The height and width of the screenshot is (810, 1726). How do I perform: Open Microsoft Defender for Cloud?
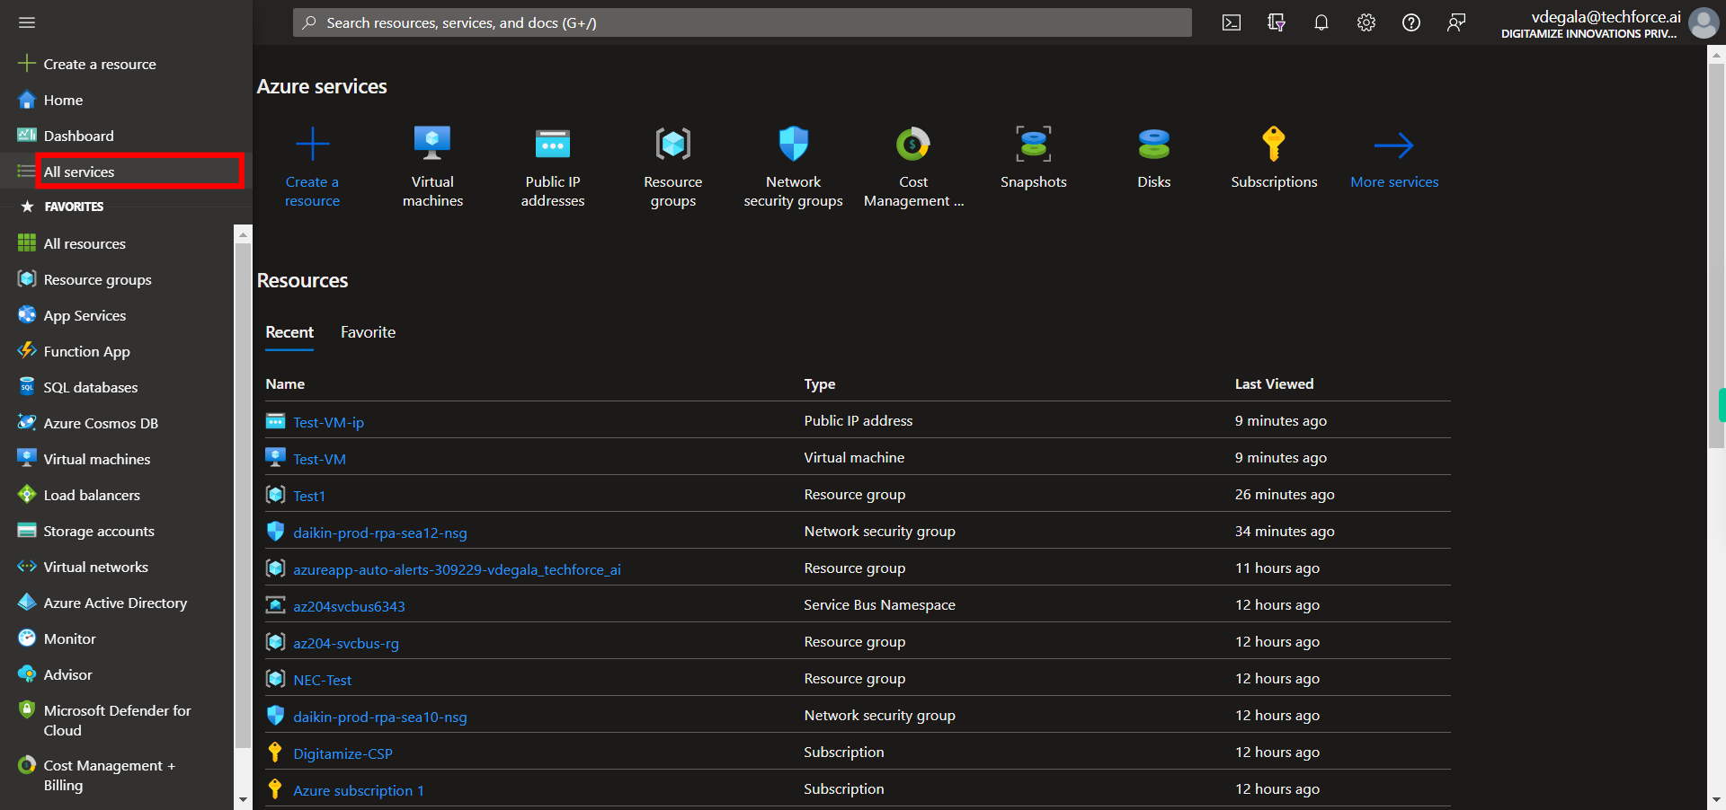click(117, 720)
